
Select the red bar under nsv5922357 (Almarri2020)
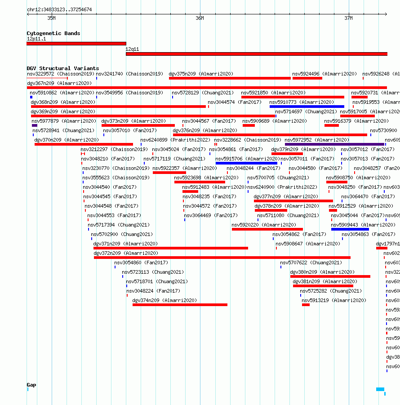(169, 173)
